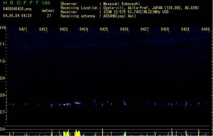Select the 0423 time marker
The image size is (213, 136).
tap(64, 29)
